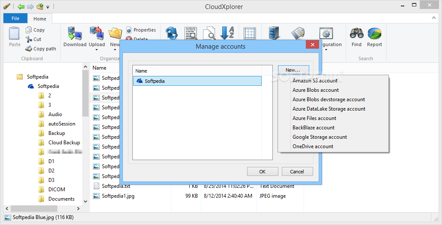442x225 pixels.
Task: Click the document preview magnifier icon
Action: pyautogui.click(x=209, y=33)
